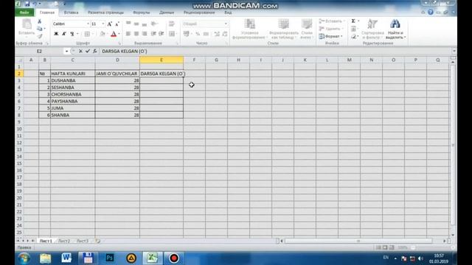Click the decrease font size icon

tap(117, 24)
